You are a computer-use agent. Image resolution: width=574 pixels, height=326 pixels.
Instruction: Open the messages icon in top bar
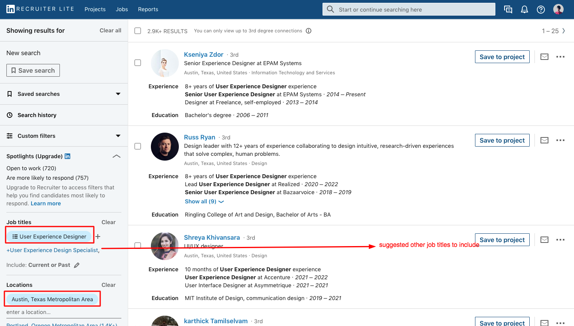508,10
